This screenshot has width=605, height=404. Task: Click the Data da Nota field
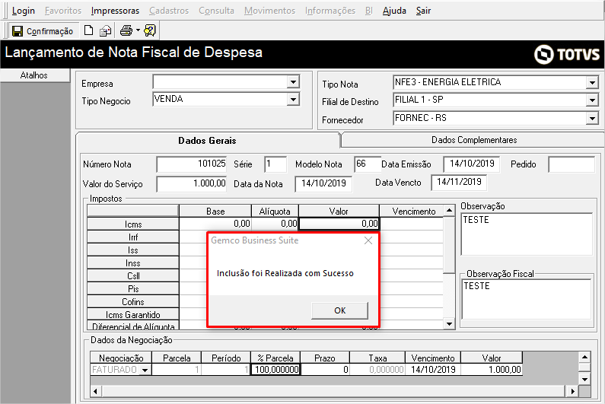point(323,183)
